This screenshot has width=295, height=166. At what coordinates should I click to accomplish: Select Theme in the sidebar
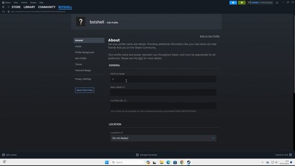click(x=78, y=65)
